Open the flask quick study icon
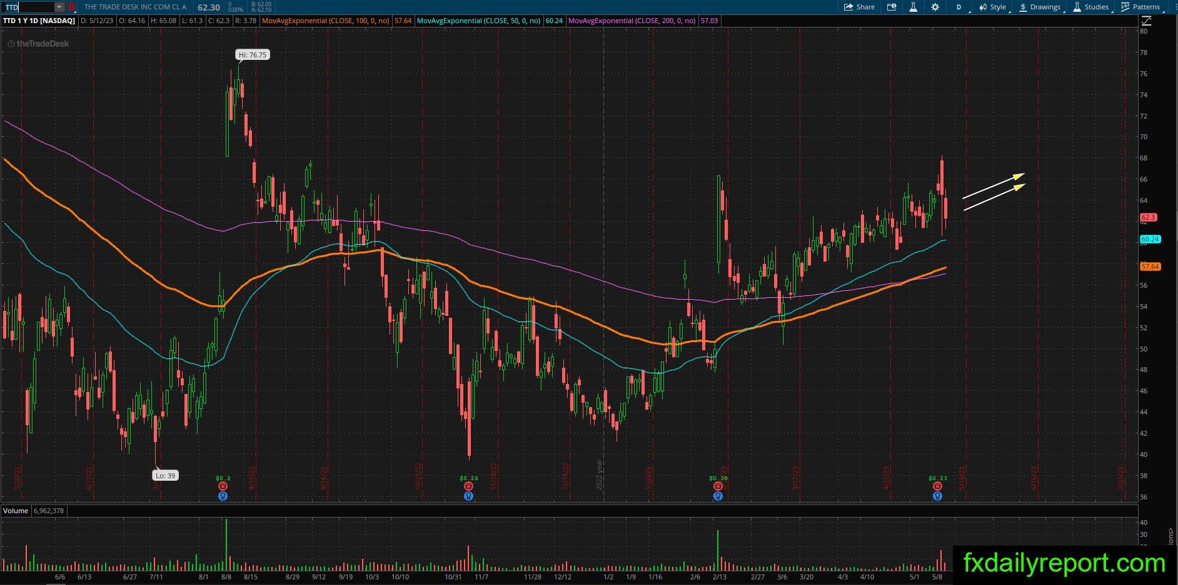1178x585 pixels. [x=913, y=7]
